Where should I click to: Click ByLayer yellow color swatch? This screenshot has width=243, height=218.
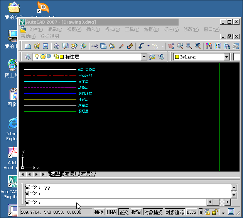click(x=177, y=57)
